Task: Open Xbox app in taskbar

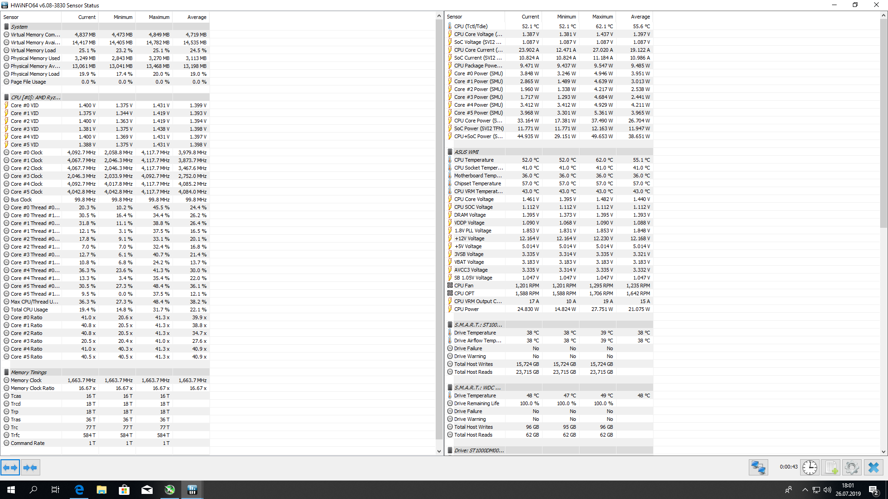Action: (x=170, y=490)
